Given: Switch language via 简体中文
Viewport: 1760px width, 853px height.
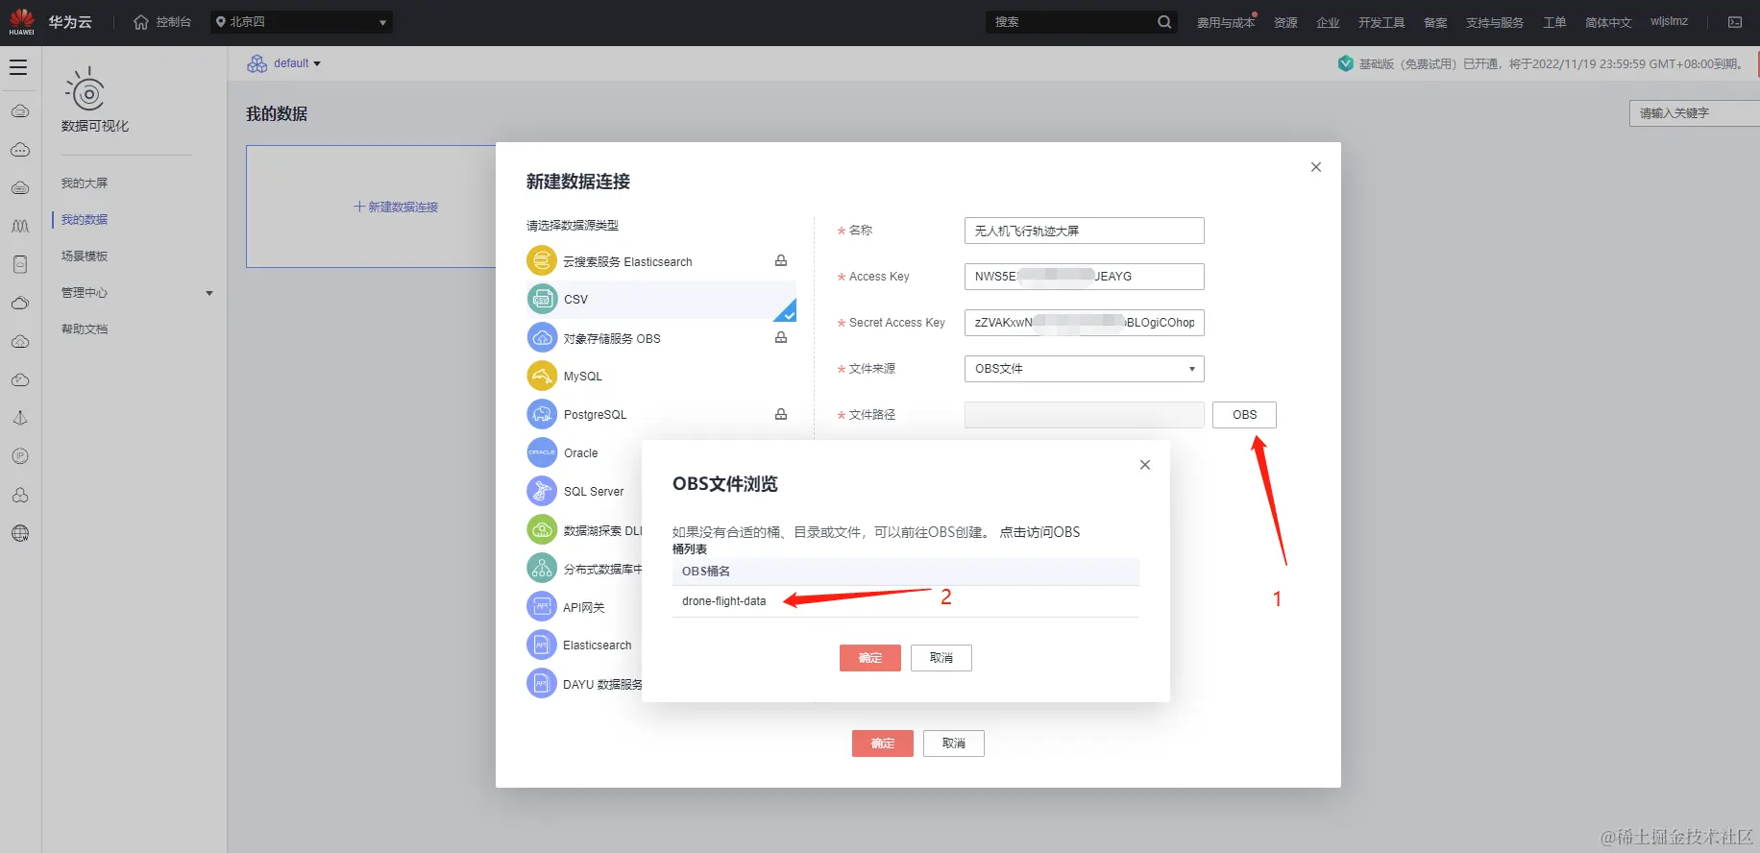Looking at the screenshot, I should pos(1608,22).
